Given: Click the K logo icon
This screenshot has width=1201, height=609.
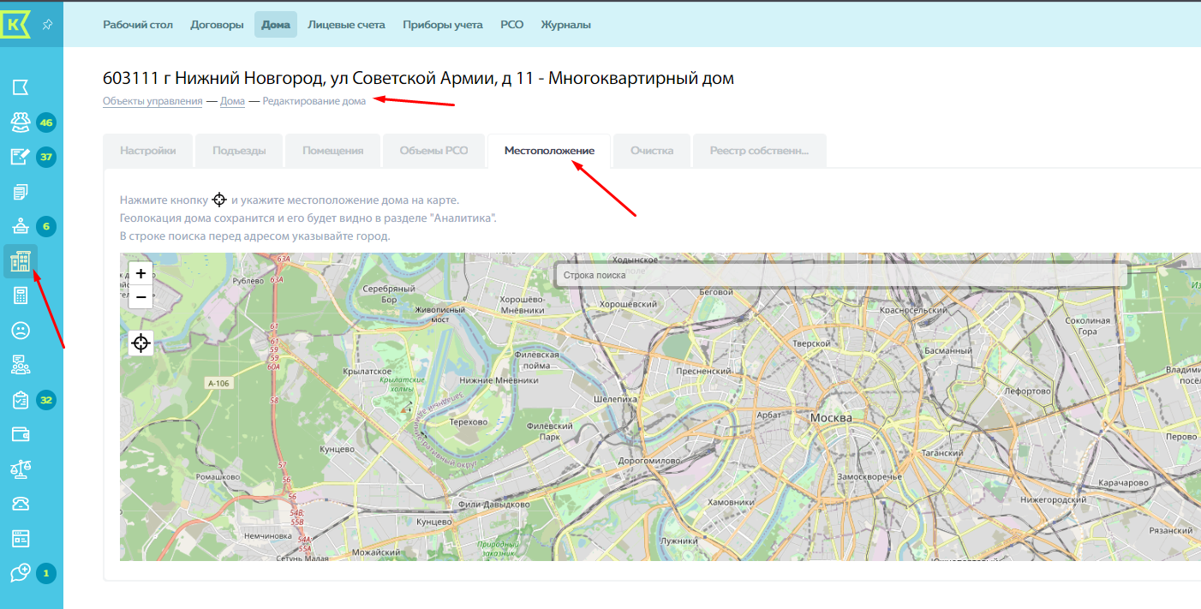Looking at the screenshot, I should coord(15,24).
